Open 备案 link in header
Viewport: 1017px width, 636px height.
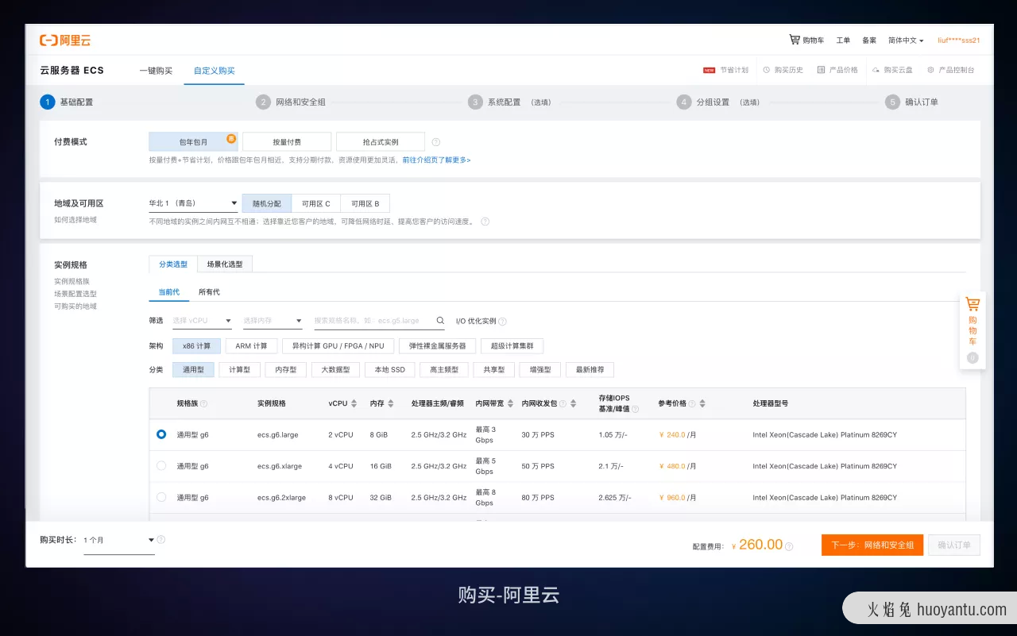869,40
